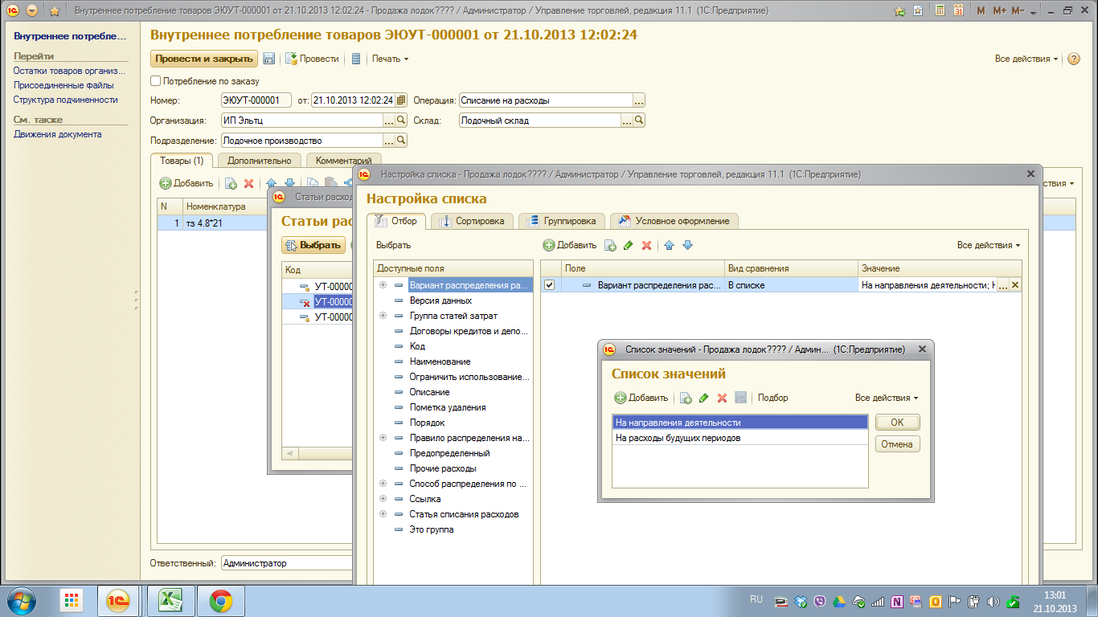Click Отмена in Список значений dialog

(897, 444)
